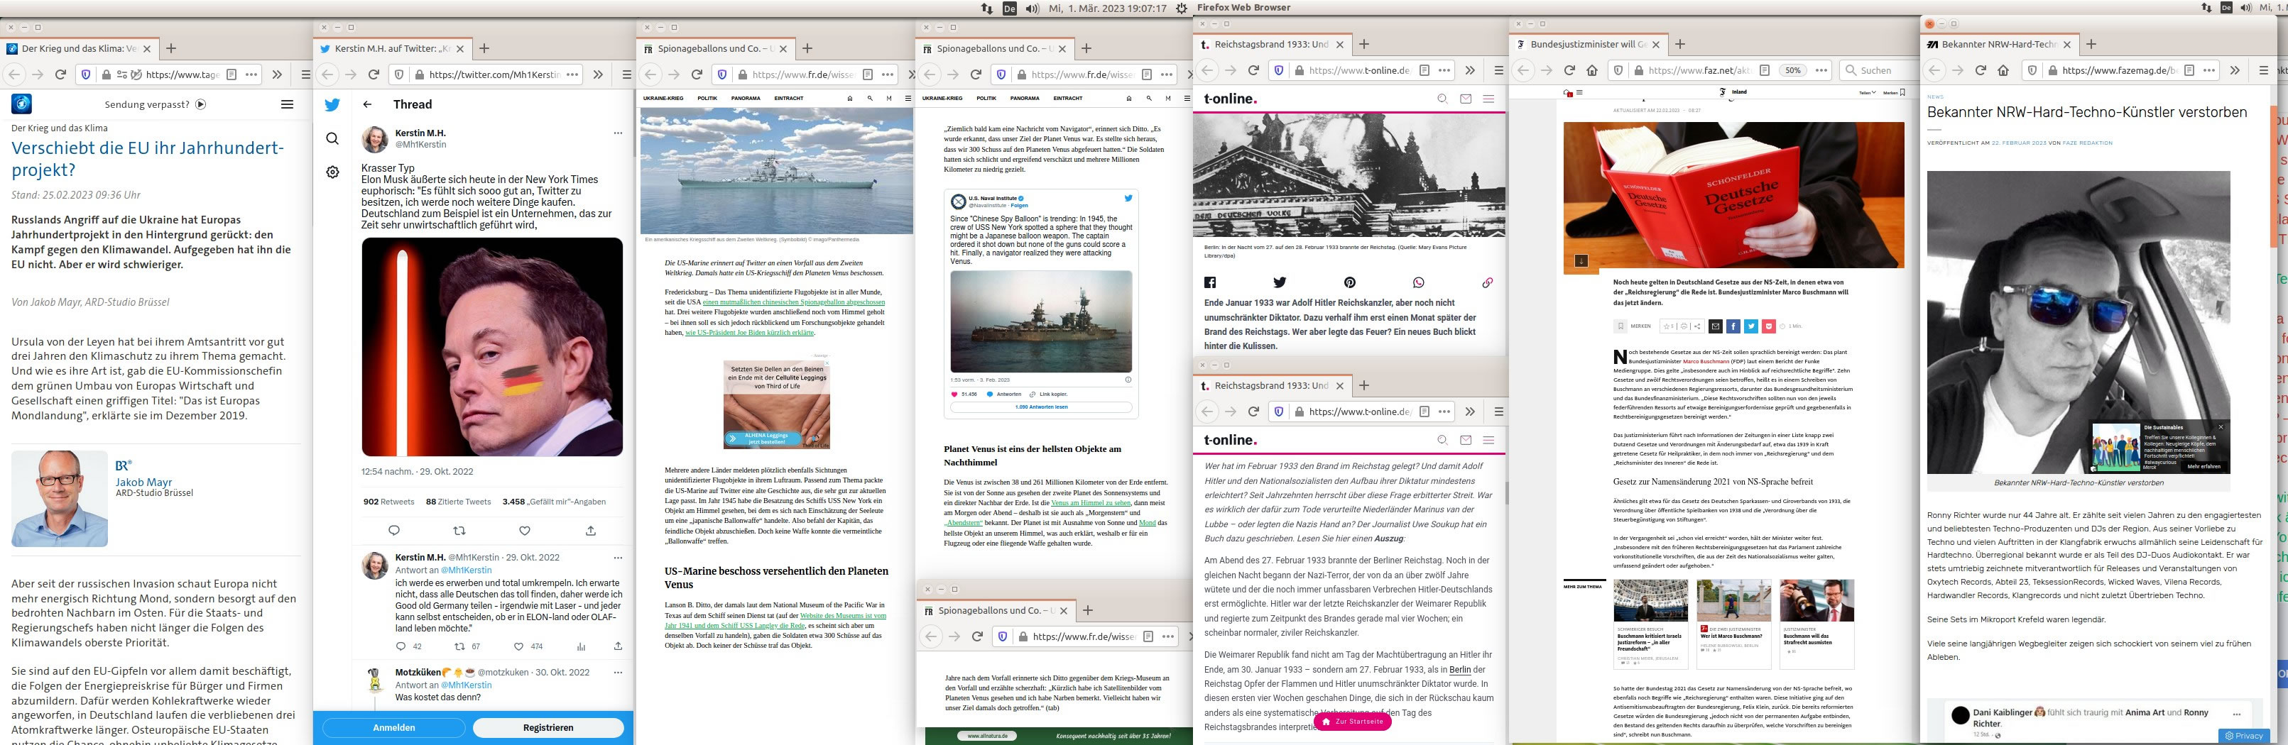Expand toolbar overflow chevron in Twitter window
Image resolution: width=2288 pixels, height=745 pixels.
click(x=598, y=74)
